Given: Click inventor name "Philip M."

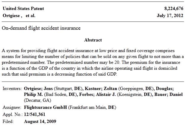Looking at the screenshot, I should tap(33, 94).
